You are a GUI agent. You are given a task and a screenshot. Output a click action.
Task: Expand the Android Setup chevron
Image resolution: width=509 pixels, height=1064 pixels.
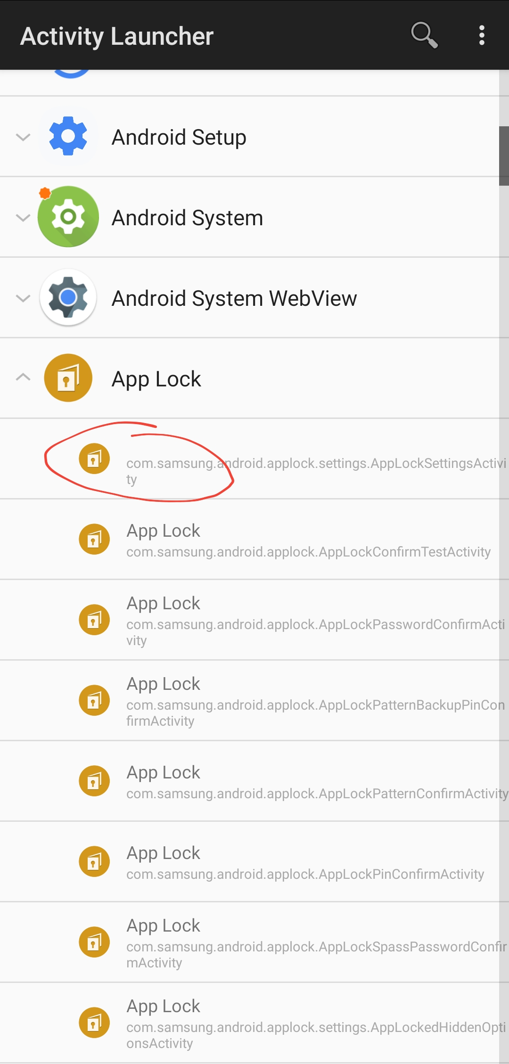[x=23, y=137]
